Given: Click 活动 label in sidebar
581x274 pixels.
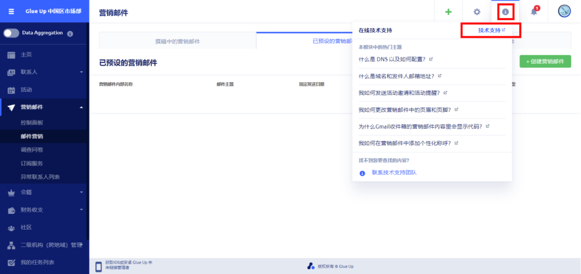Looking at the screenshot, I should (x=26, y=90).
